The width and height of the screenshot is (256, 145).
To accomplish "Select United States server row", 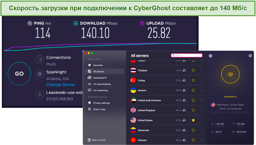I will click(166, 120).
